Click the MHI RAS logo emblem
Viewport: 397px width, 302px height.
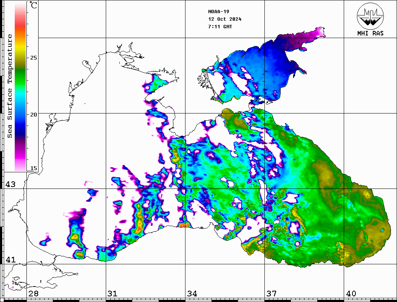tap(370, 16)
